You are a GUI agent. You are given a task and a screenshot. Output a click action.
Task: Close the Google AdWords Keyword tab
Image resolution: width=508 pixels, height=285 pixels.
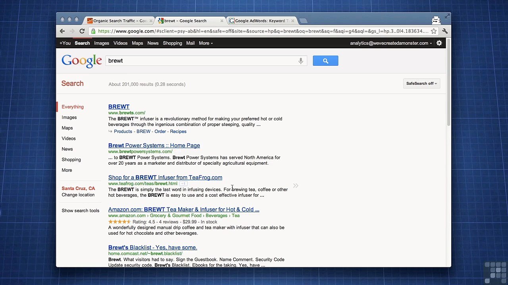point(292,21)
